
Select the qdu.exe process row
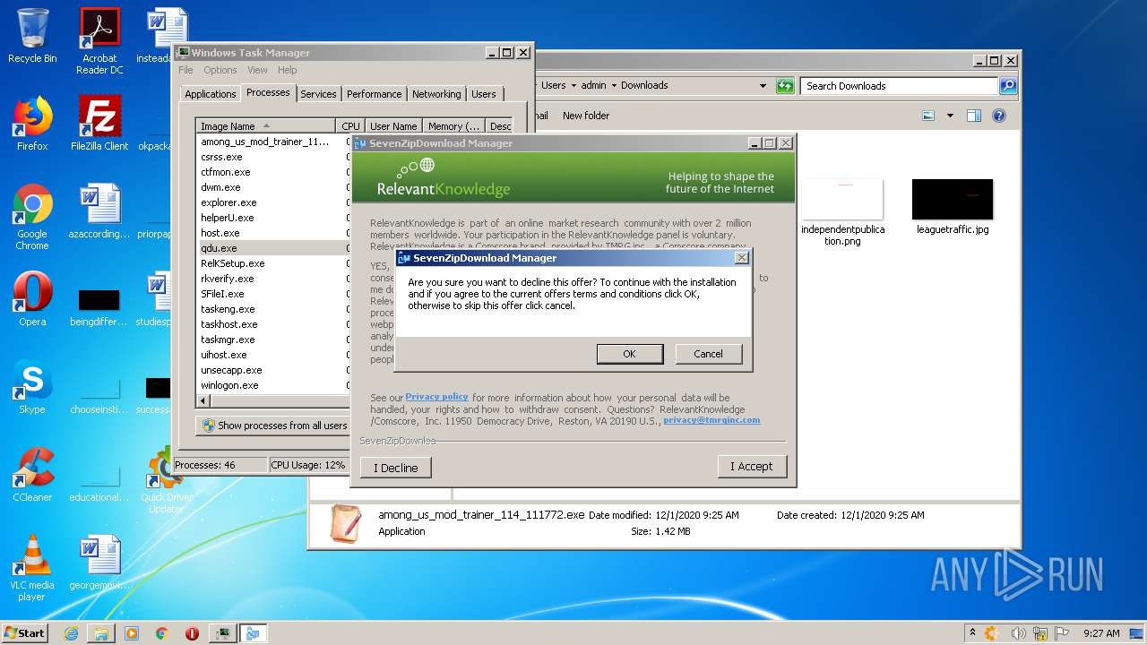pyautogui.click(x=273, y=248)
